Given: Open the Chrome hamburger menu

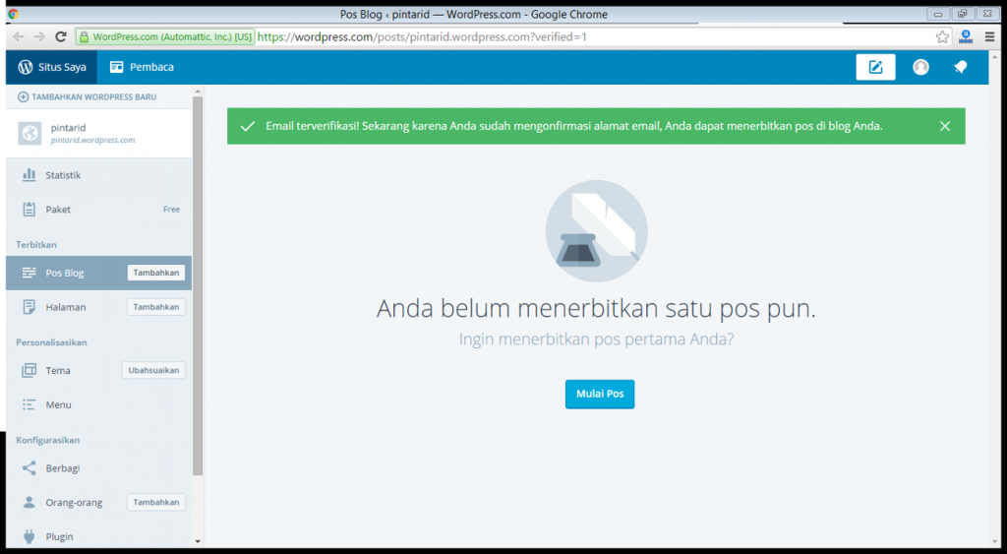Looking at the screenshot, I should pyautogui.click(x=989, y=36).
